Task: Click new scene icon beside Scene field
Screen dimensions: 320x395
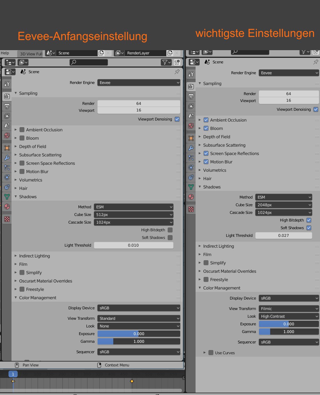Action: coord(101,53)
